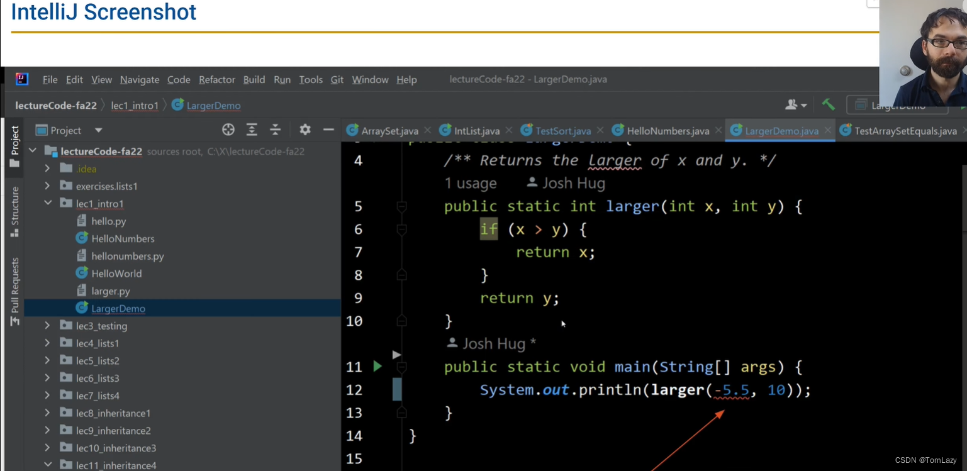Open the File menu
The width and height of the screenshot is (967, 471).
(50, 80)
